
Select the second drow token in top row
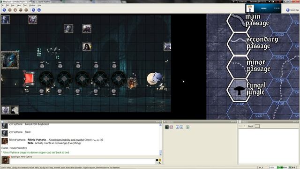coord(32,20)
